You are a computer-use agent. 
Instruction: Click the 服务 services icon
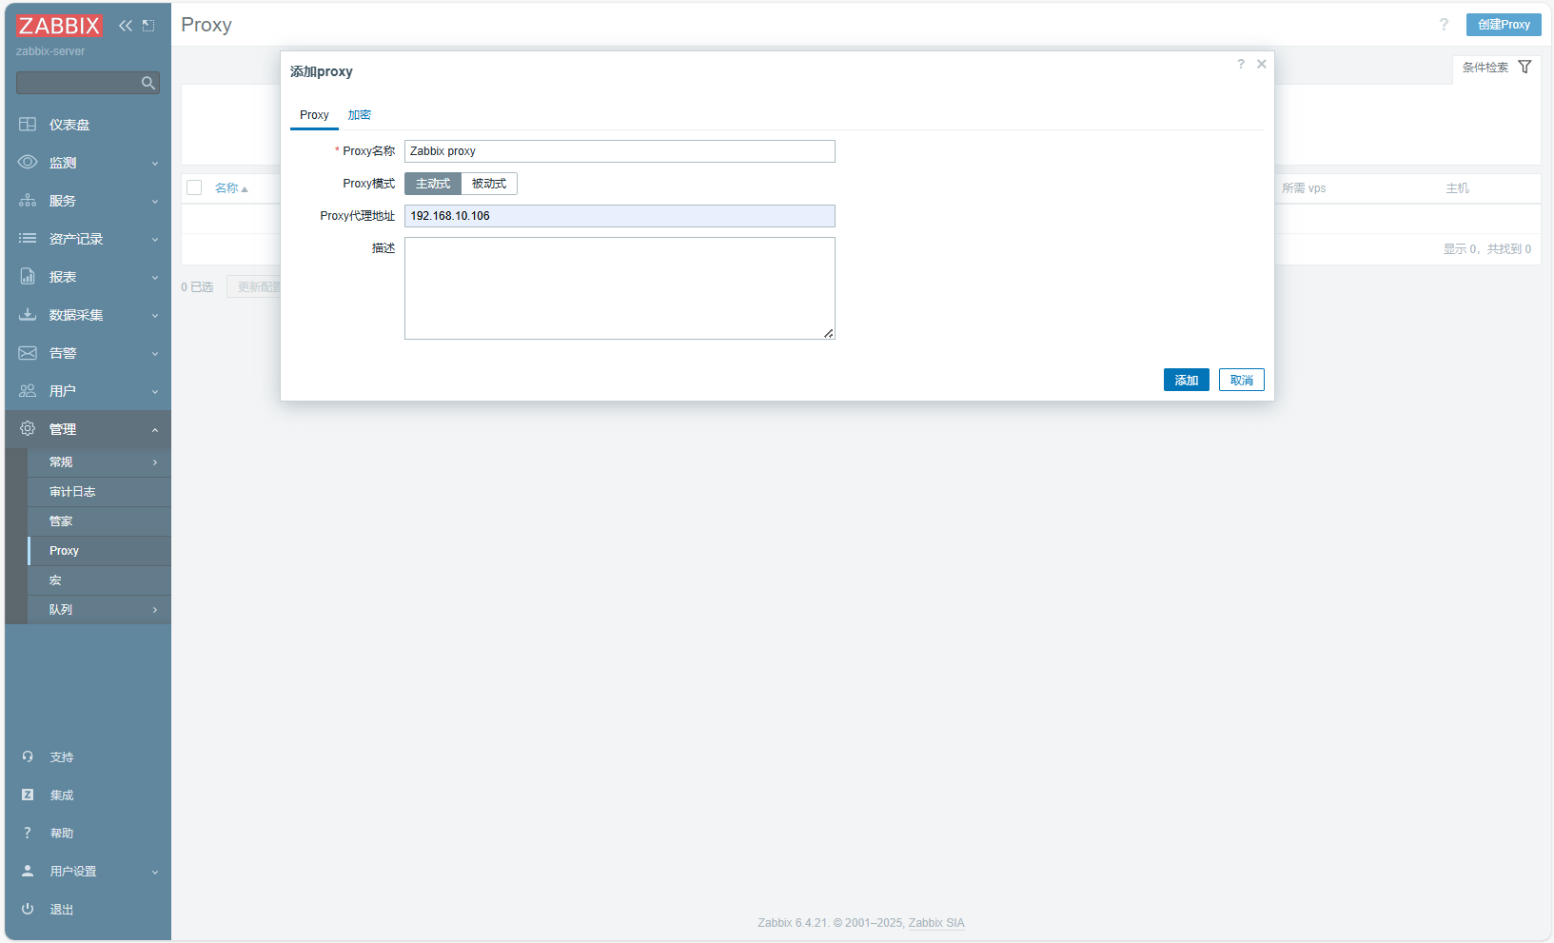click(28, 201)
